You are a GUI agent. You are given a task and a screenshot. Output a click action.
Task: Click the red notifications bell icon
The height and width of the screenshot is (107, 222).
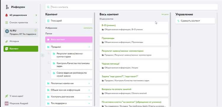click(x=7, y=15)
